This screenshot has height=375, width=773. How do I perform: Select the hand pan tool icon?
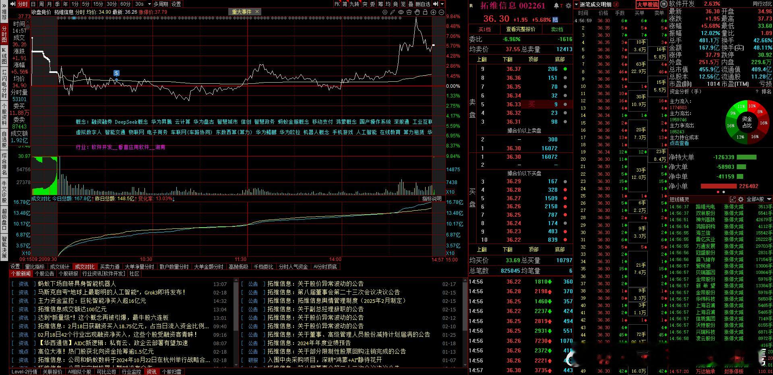pyautogui.click(x=417, y=12)
